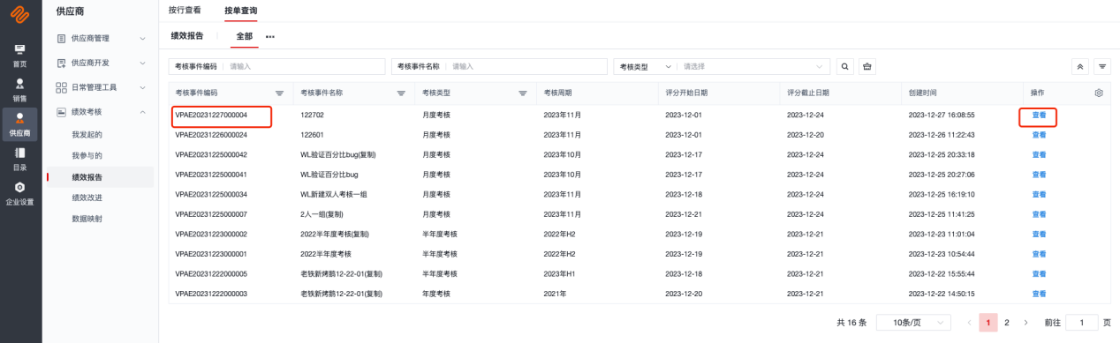The width and height of the screenshot is (1120, 343).
Task: Open 供应商 module in the left rail
Action: [x=19, y=124]
